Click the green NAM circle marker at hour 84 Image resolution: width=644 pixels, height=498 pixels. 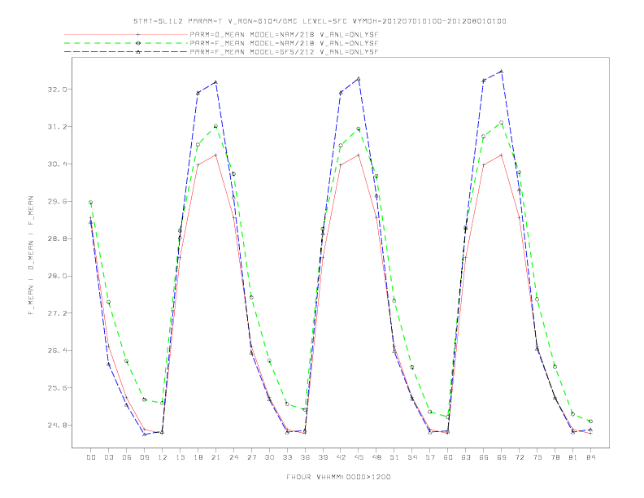pyautogui.click(x=590, y=422)
